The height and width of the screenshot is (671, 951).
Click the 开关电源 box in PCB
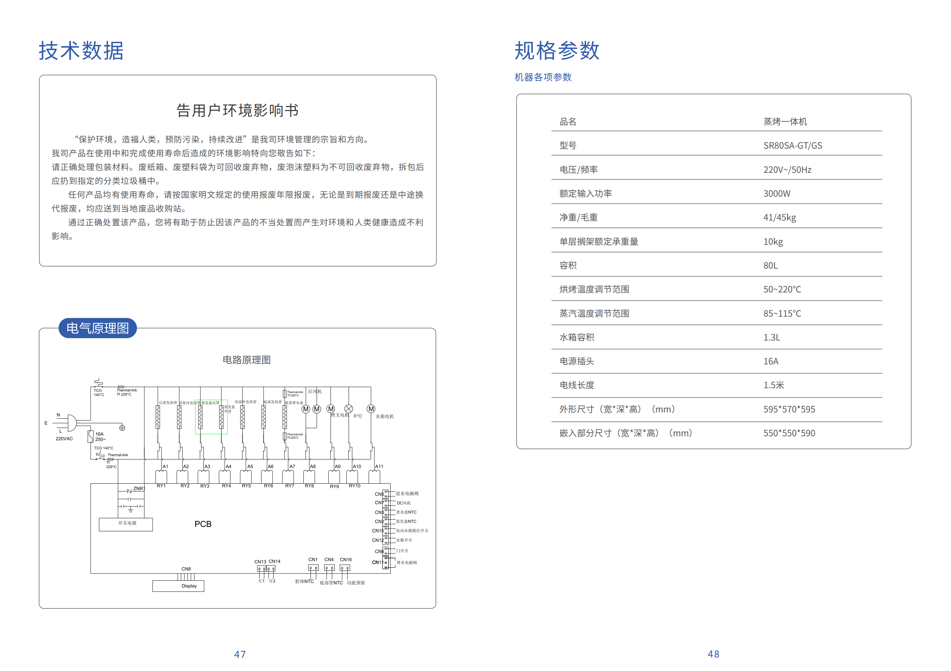(x=126, y=524)
